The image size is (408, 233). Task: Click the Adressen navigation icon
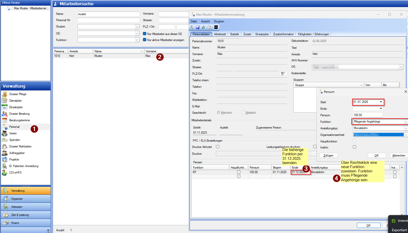[6, 207]
